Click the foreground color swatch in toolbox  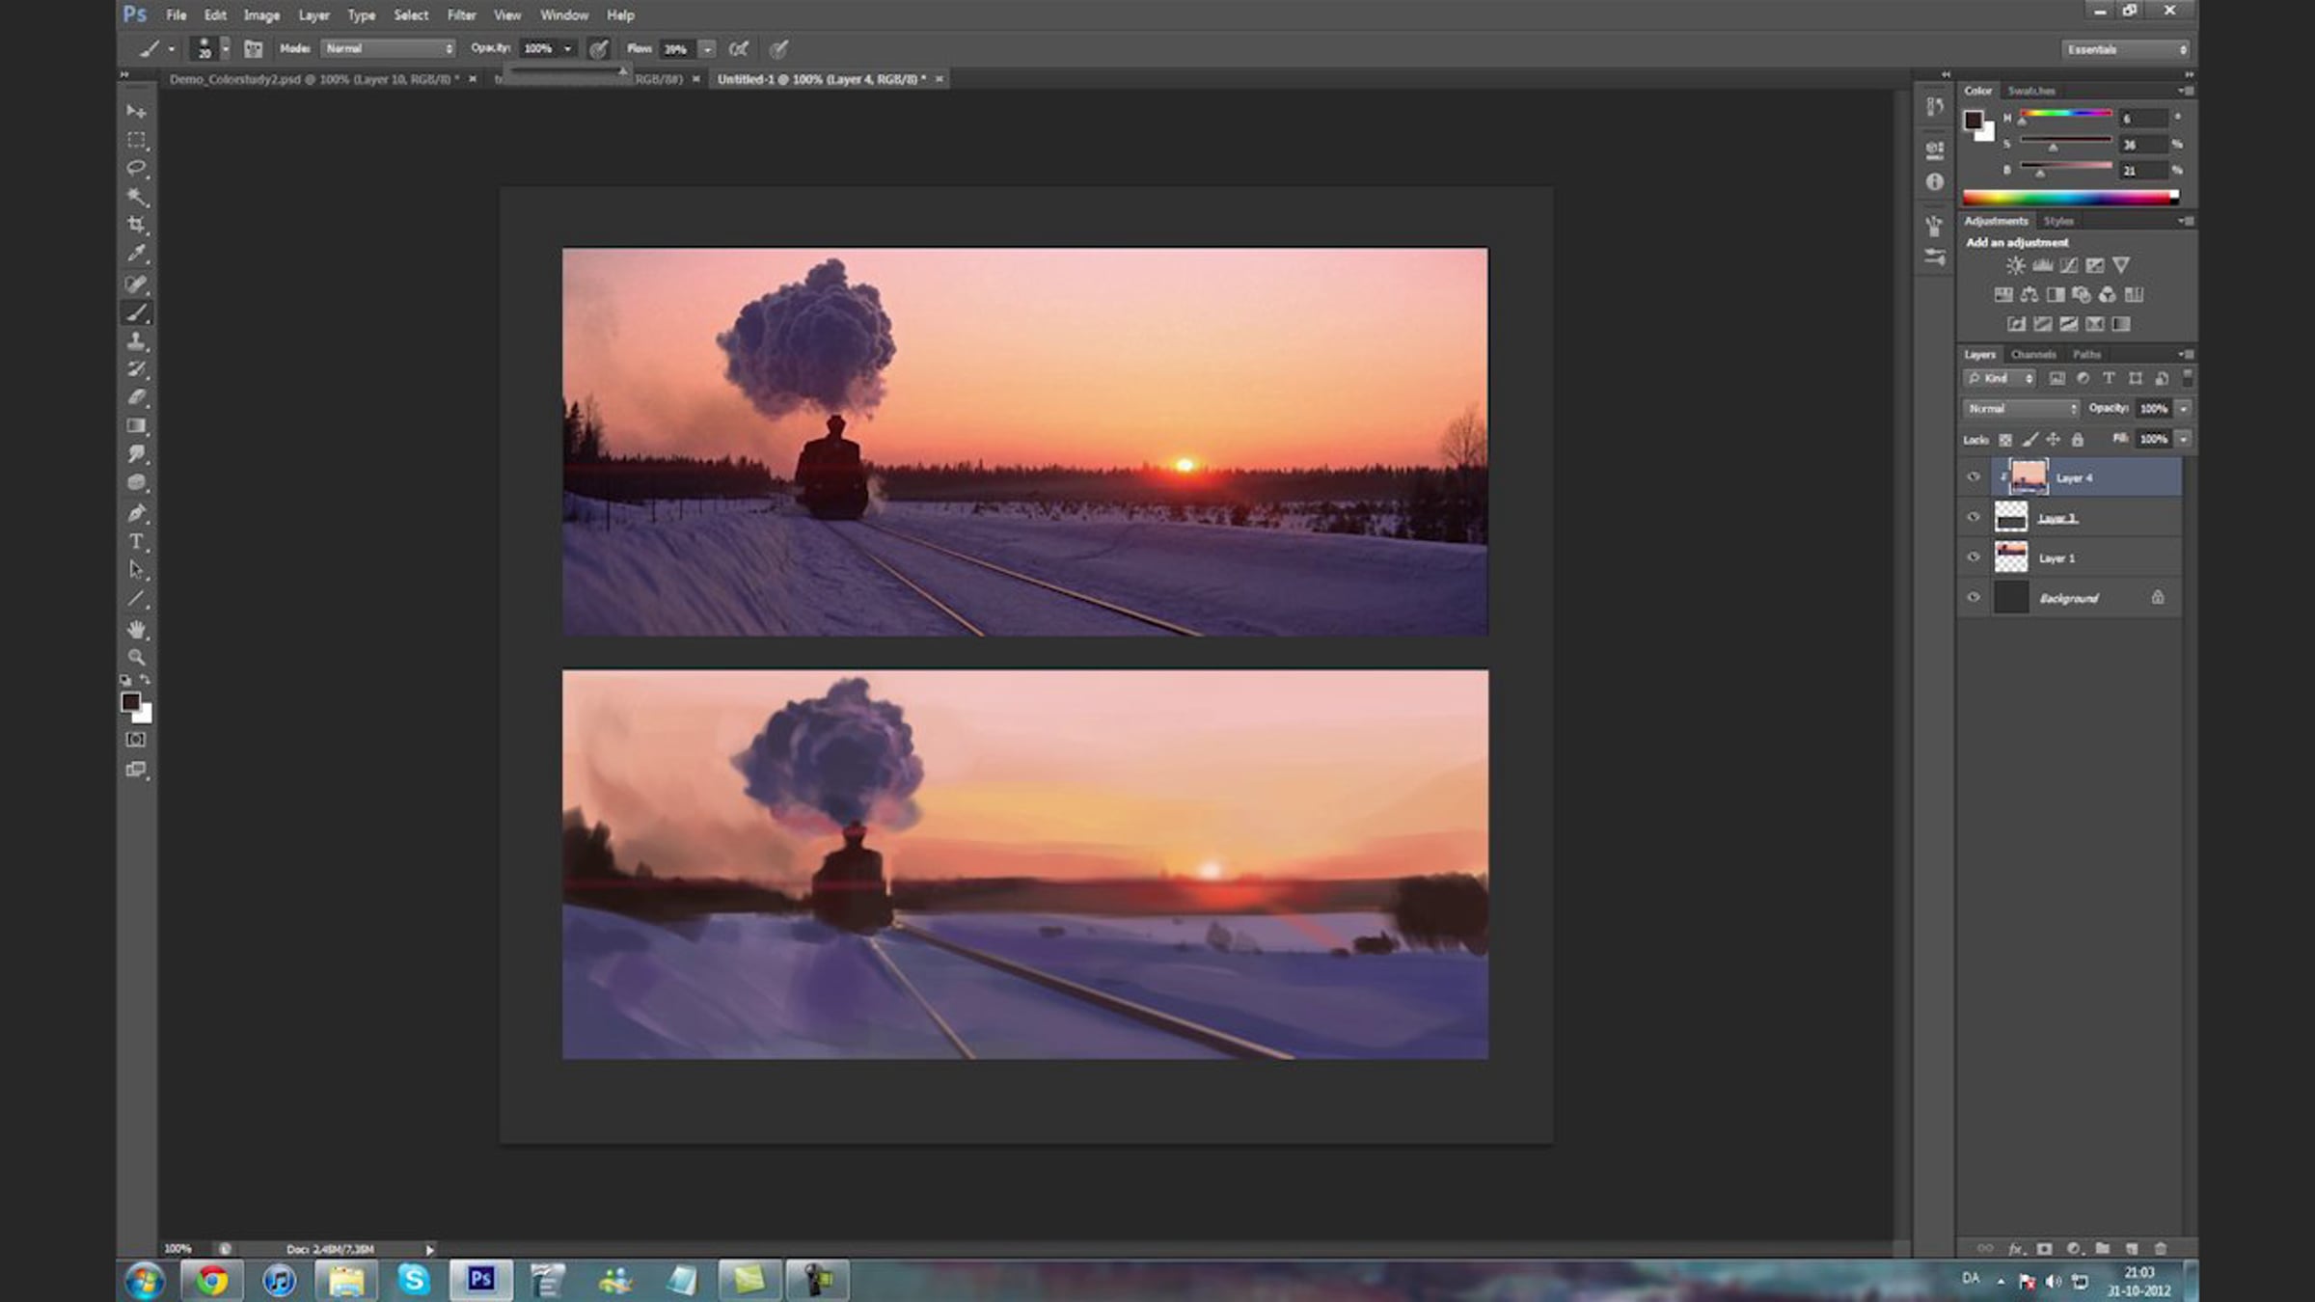(130, 702)
